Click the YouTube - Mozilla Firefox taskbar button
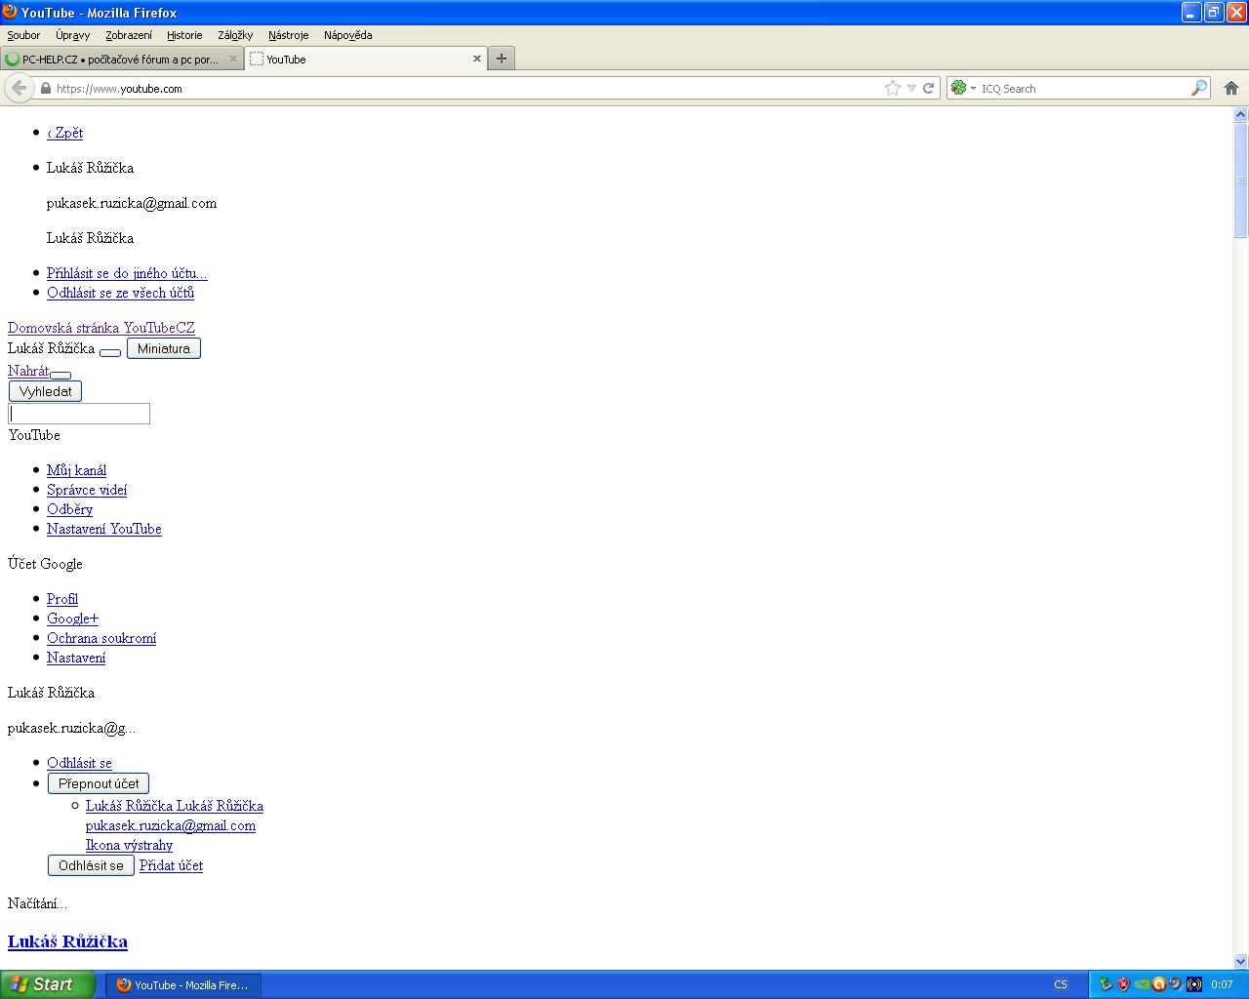Viewport: 1249px width, 999px height. (x=183, y=985)
